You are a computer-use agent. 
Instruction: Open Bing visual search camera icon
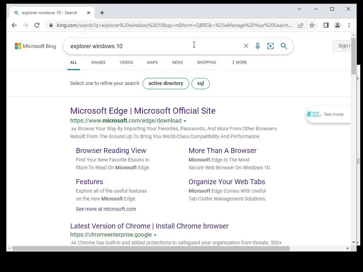pos(270,46)
